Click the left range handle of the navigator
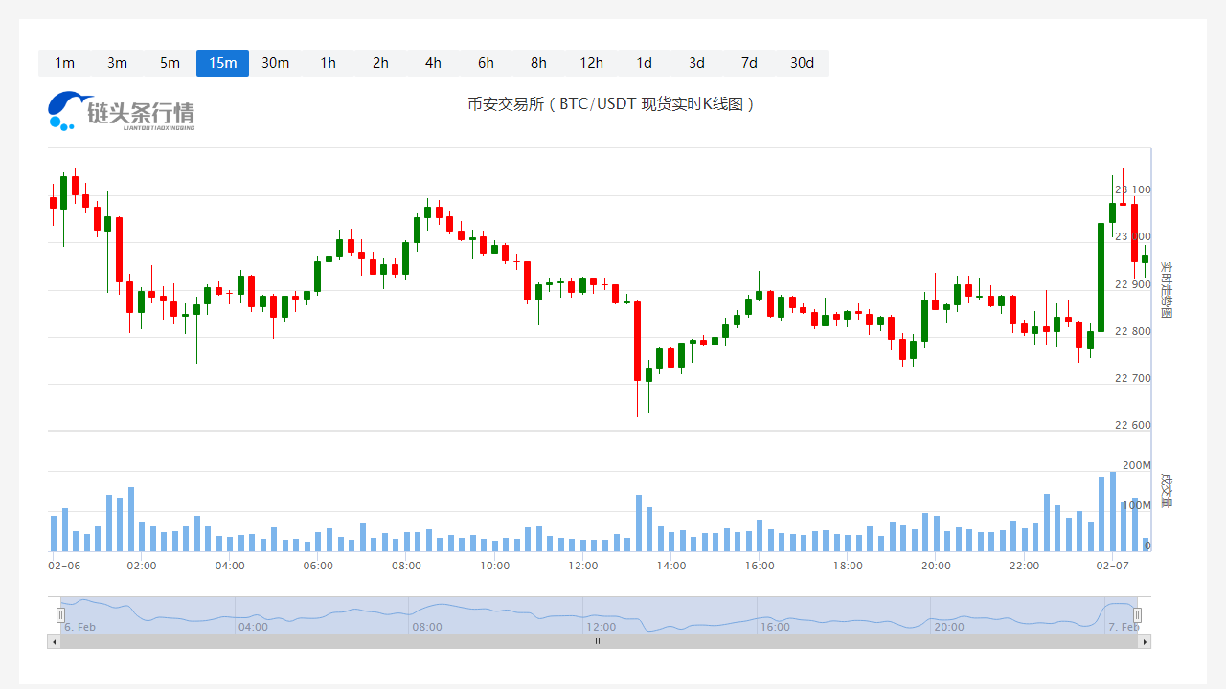Image resolution: width=1226 pixels, height=689 pixels. pos(60,614)
